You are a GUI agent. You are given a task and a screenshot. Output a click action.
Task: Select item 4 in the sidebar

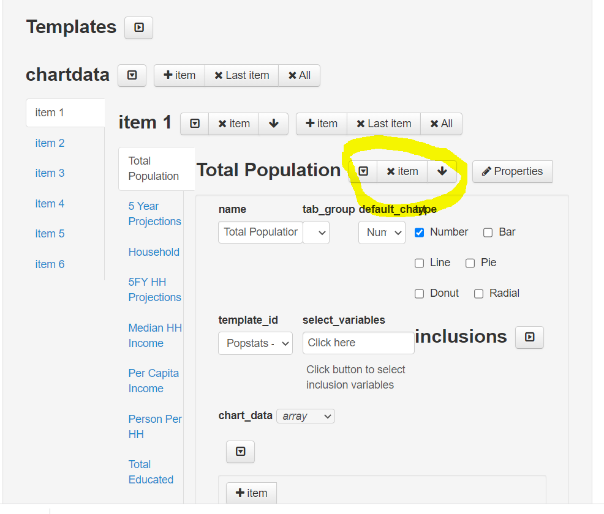pyautogui.click(x=50, y=203)
